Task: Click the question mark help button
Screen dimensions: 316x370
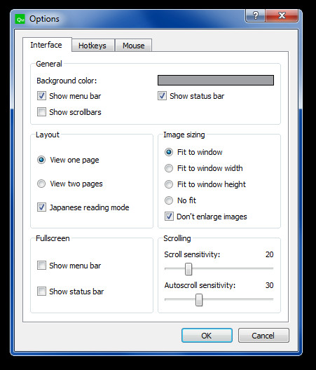Action: coord(255,16)
